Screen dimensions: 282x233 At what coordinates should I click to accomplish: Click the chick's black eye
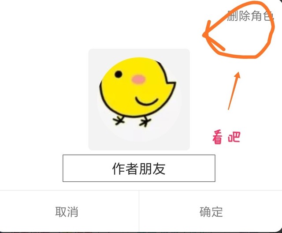click(119, 74)
